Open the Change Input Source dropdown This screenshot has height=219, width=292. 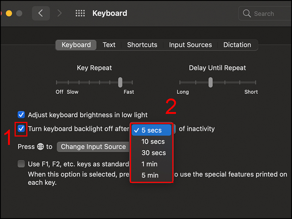[x=93, y=147]
